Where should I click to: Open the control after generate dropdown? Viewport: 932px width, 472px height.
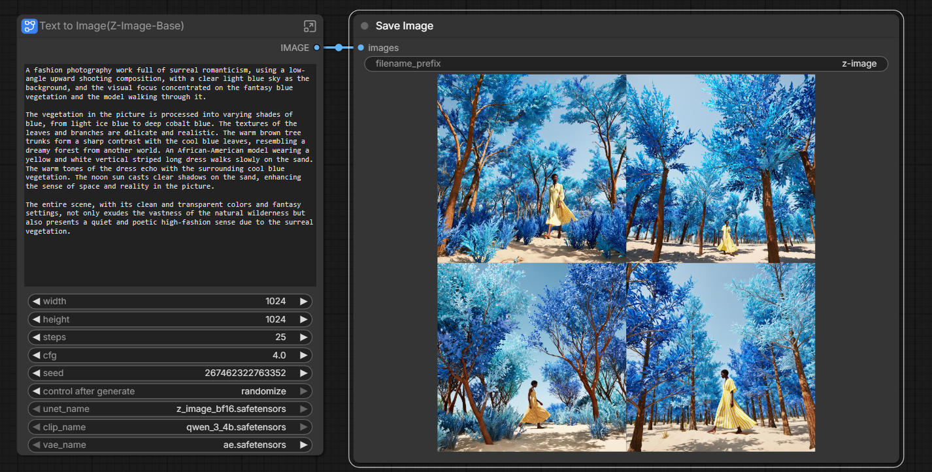tap(170, 391)
